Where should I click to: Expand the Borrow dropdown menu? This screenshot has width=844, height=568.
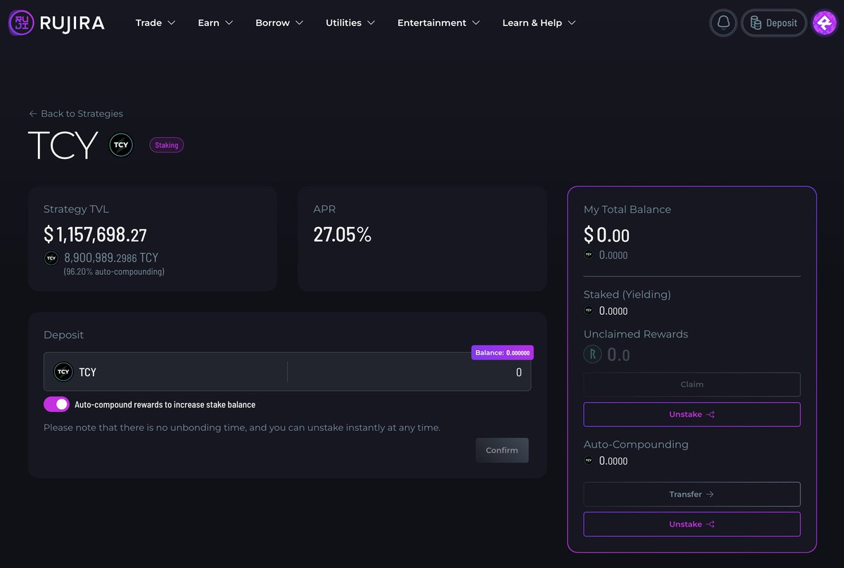pyautogui.click(x=279, y=23)
